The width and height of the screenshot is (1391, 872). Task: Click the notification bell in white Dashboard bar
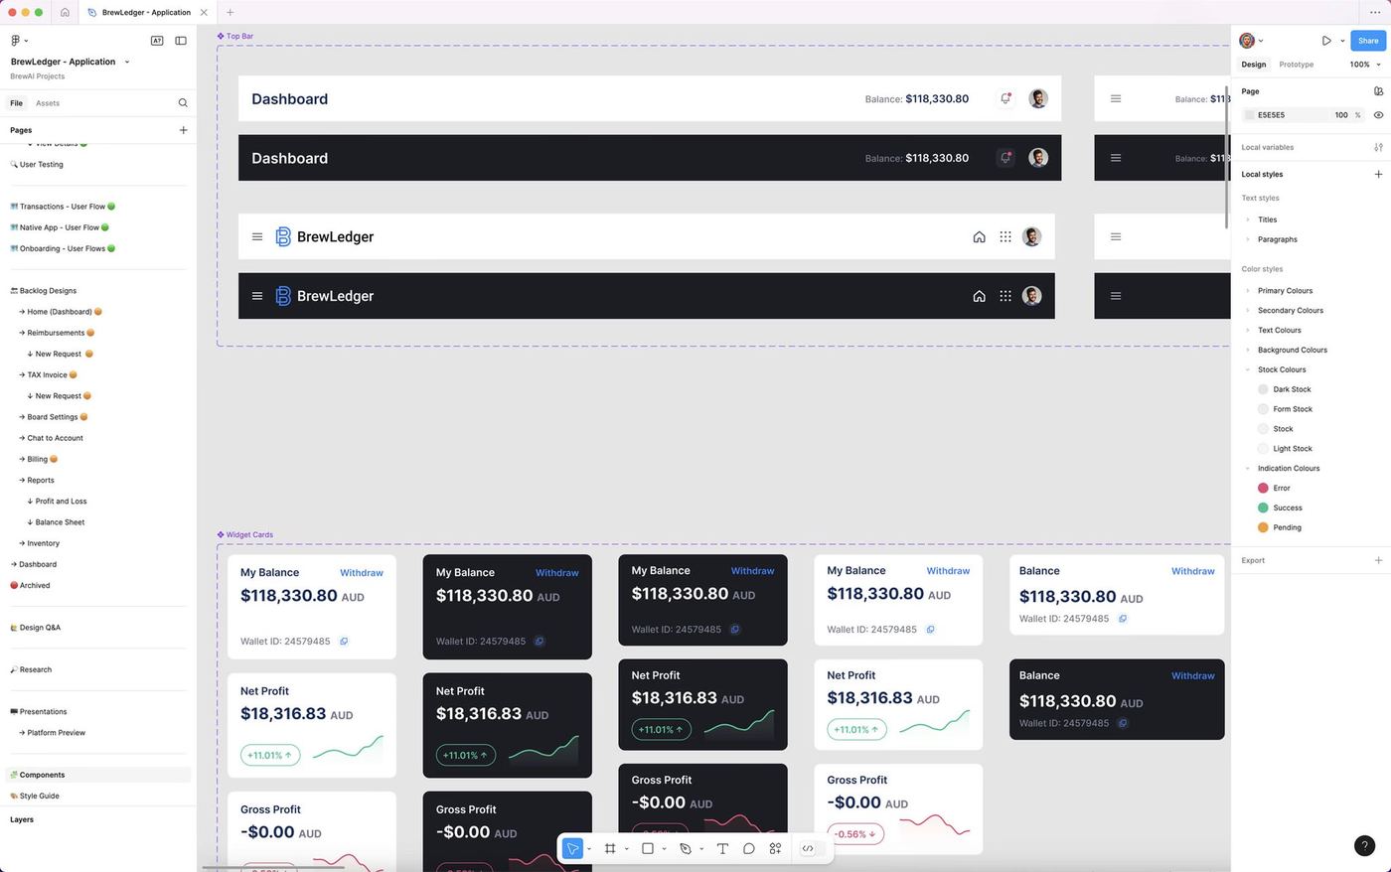(1005, 98)
